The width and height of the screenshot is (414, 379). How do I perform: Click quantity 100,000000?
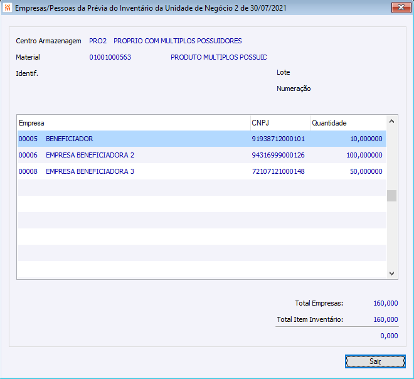click(x=364, y=155)
